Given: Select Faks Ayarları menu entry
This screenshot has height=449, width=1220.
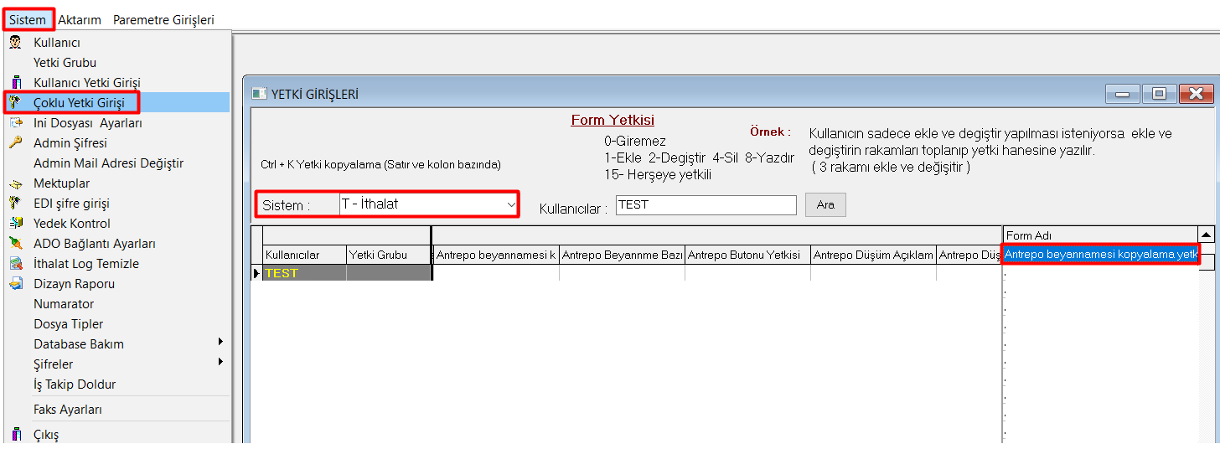Looking at the screenshot, I should click(68, 410).
